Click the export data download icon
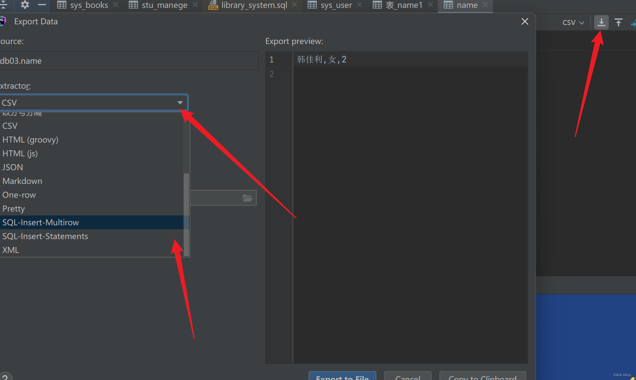This screenshot has height=380, width=636. pos(601,22)
